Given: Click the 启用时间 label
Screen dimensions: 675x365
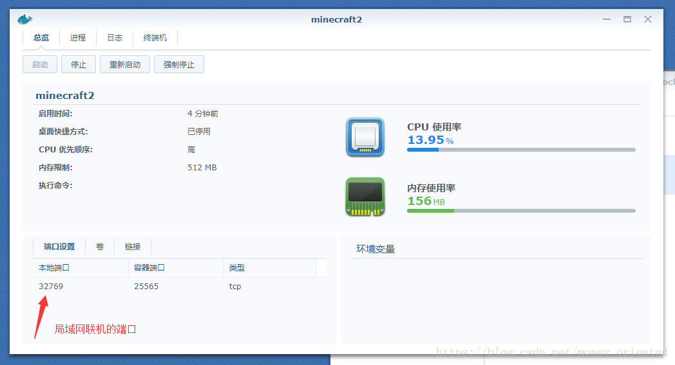Looking at the screenshot, I should pyautogui.click(x=55, y=114).
